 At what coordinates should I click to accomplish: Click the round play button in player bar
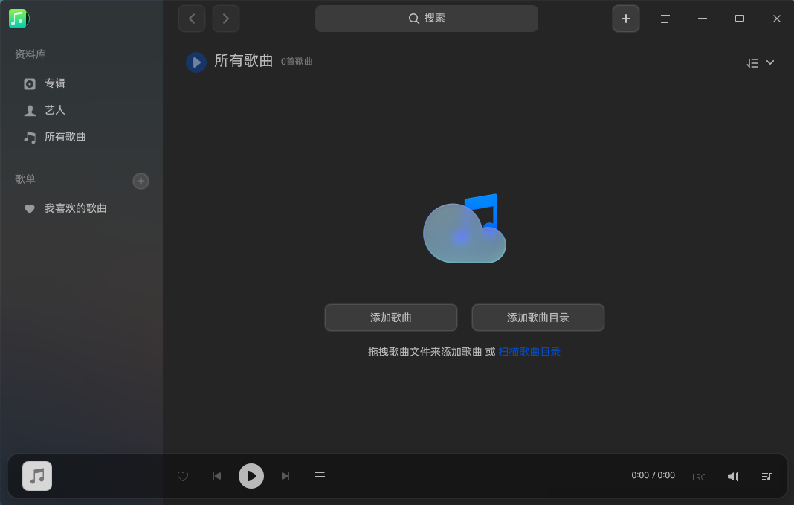tap(251, 476)
